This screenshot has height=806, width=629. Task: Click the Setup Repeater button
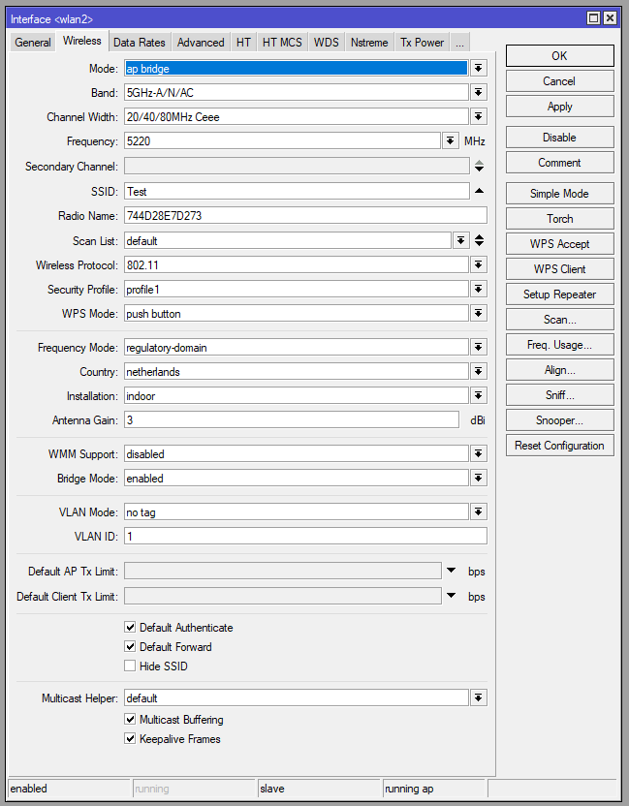(x=559, y=294)
